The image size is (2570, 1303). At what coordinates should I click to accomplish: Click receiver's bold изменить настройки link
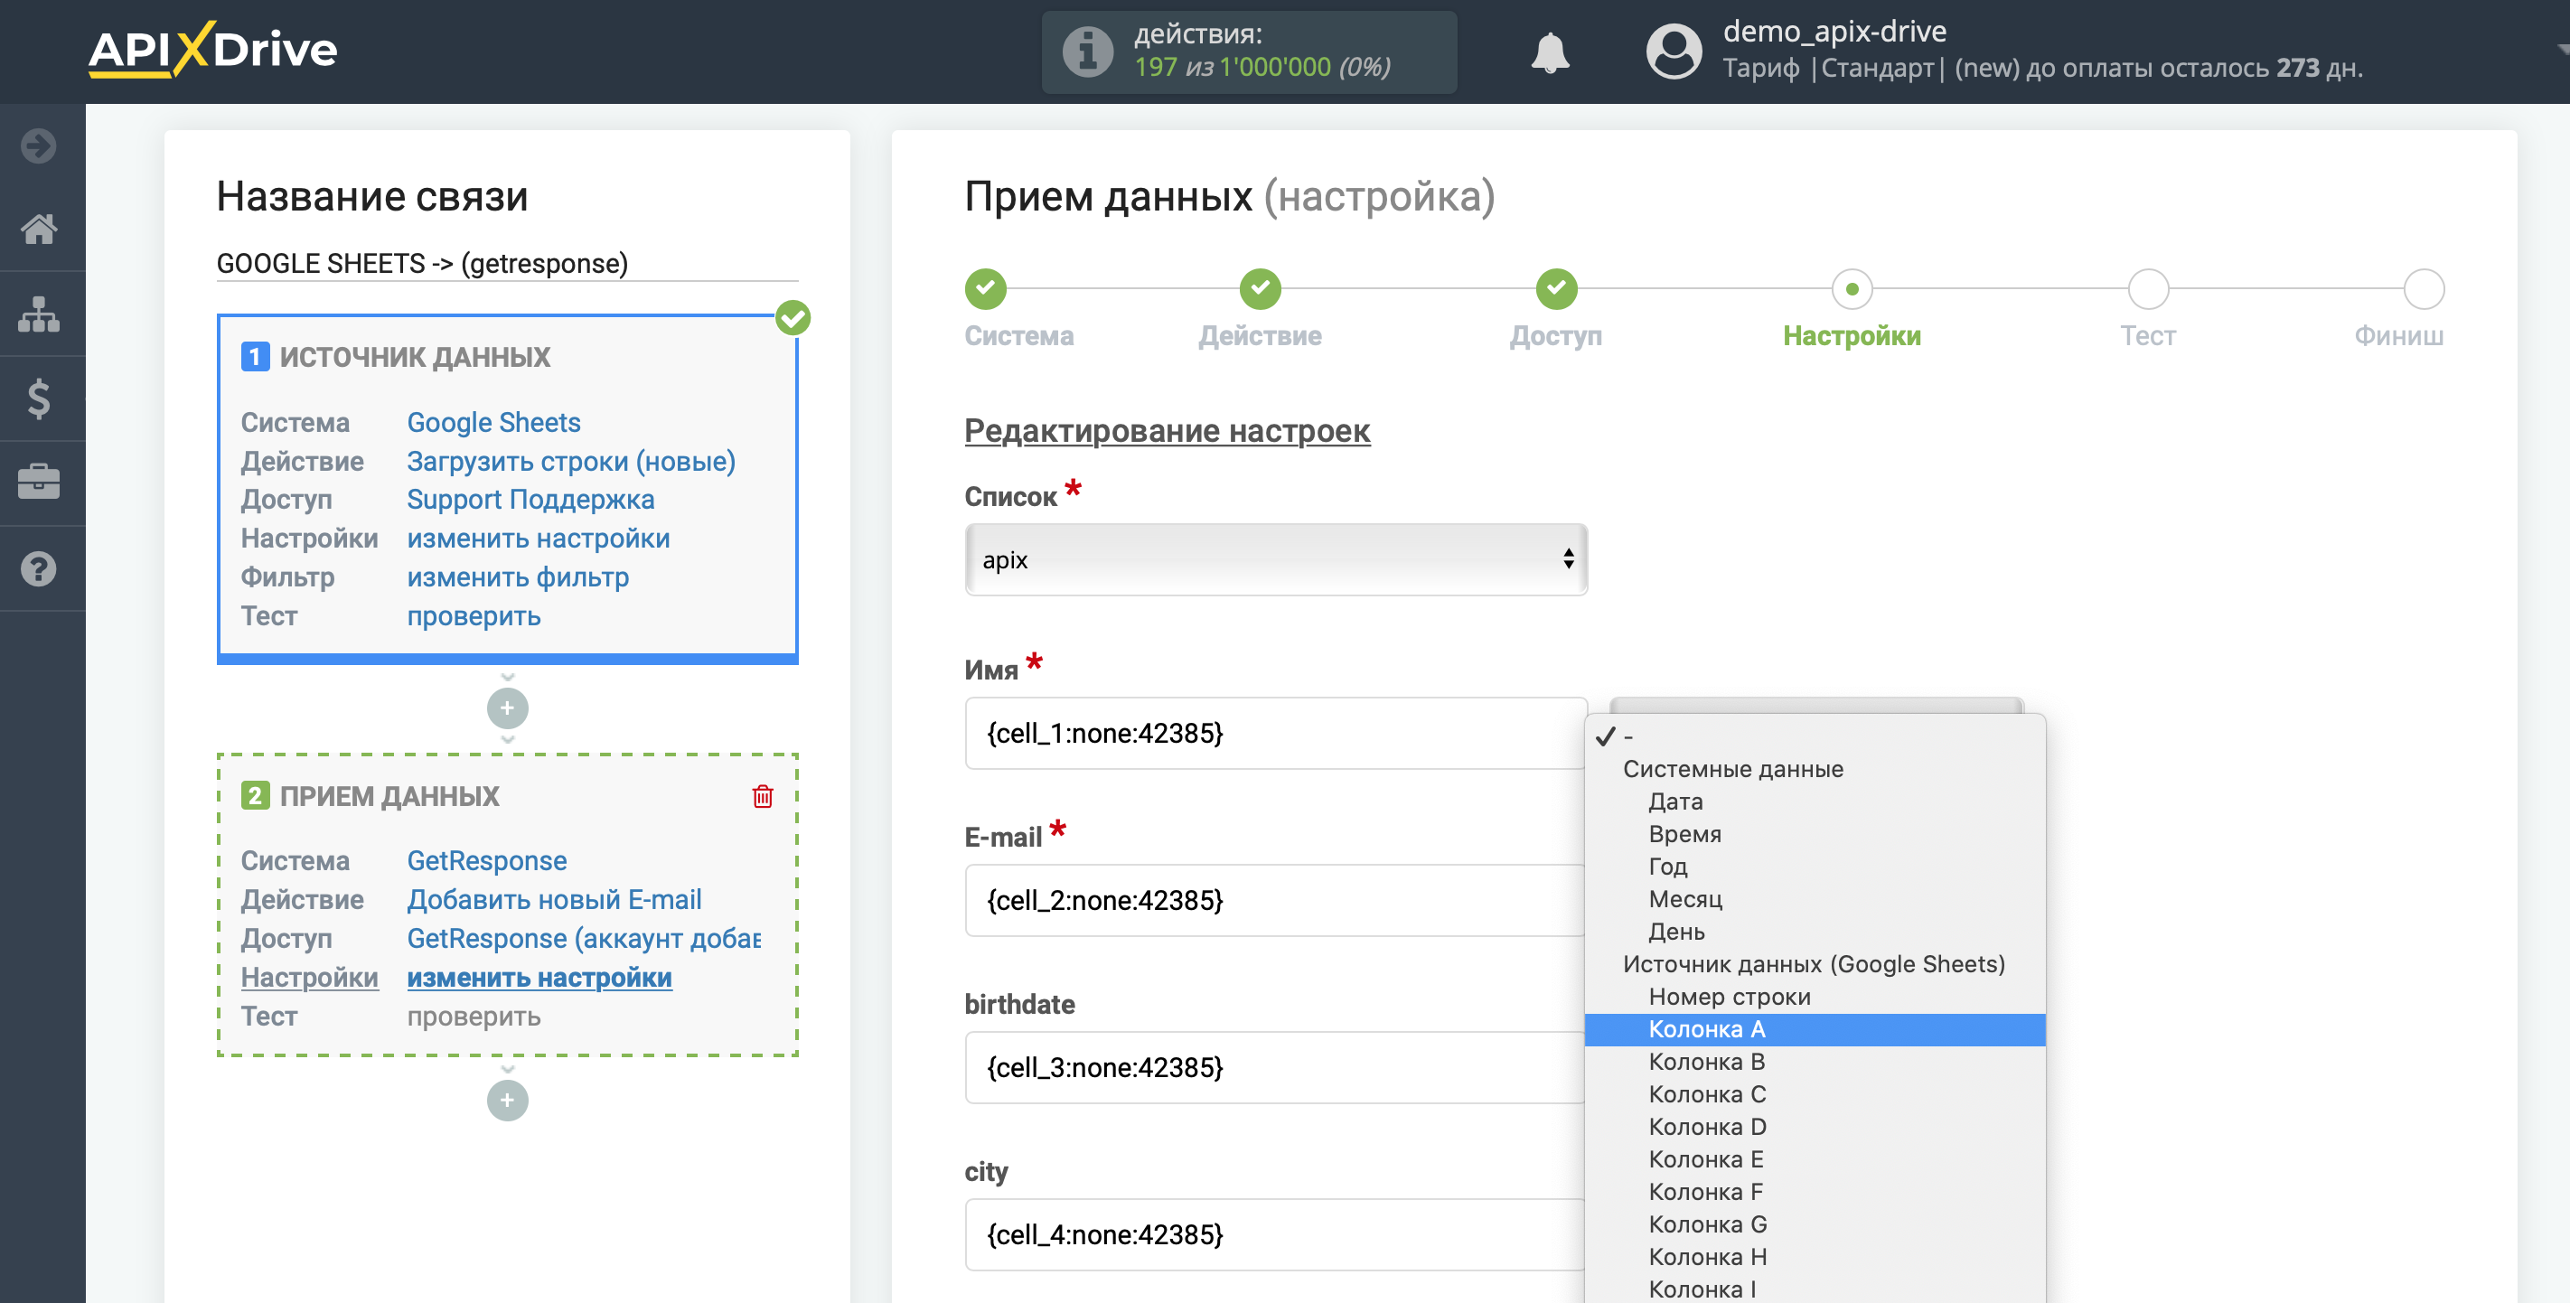coord(539,978)
